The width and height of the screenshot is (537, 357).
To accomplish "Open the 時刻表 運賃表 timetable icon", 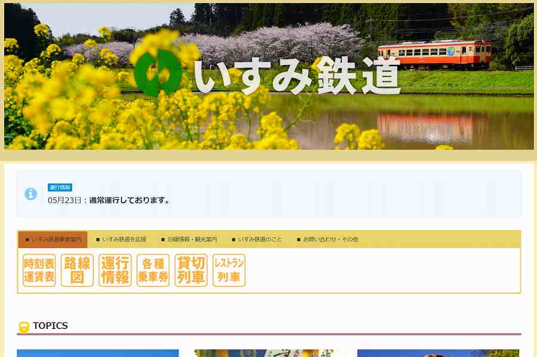I will click(39, 270).
